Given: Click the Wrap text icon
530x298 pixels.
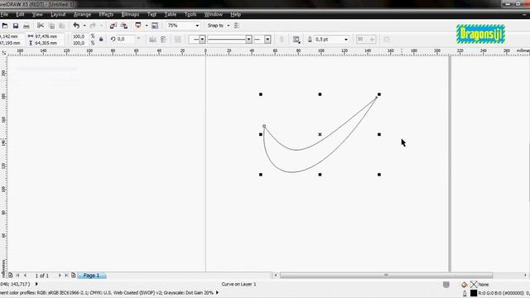Looking at the screenshot, I should 296,40.
